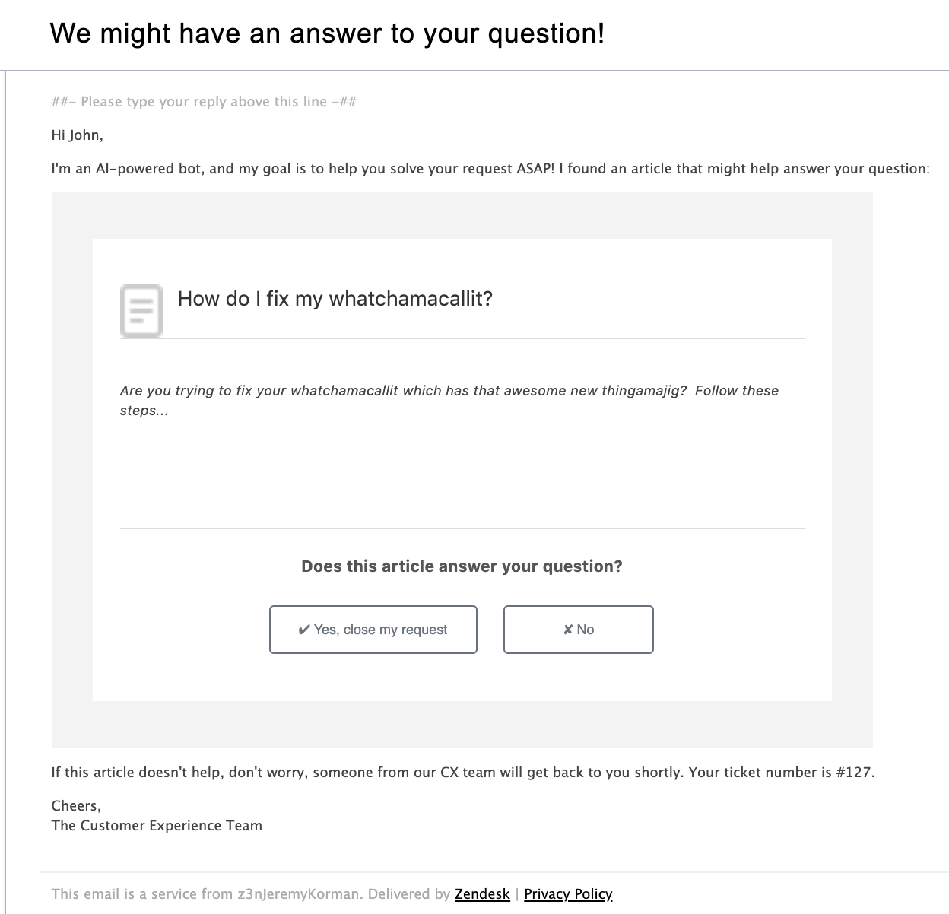
Task: Click the X mark on the No button
Action: tap(568, 630)
